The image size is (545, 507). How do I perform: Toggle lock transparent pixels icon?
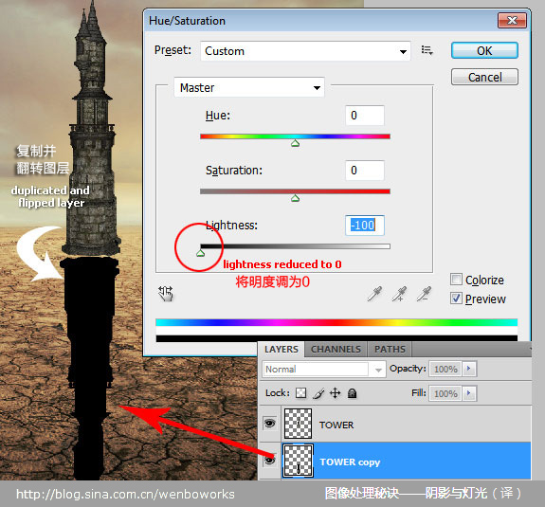coord(300,393)
